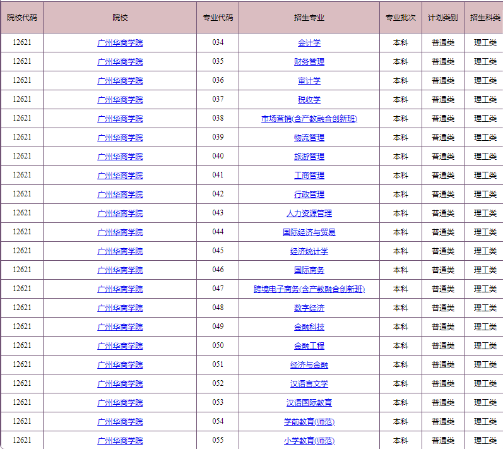
Task: Open the 旅游管理 major link
Action: click(x=309, y=157)
